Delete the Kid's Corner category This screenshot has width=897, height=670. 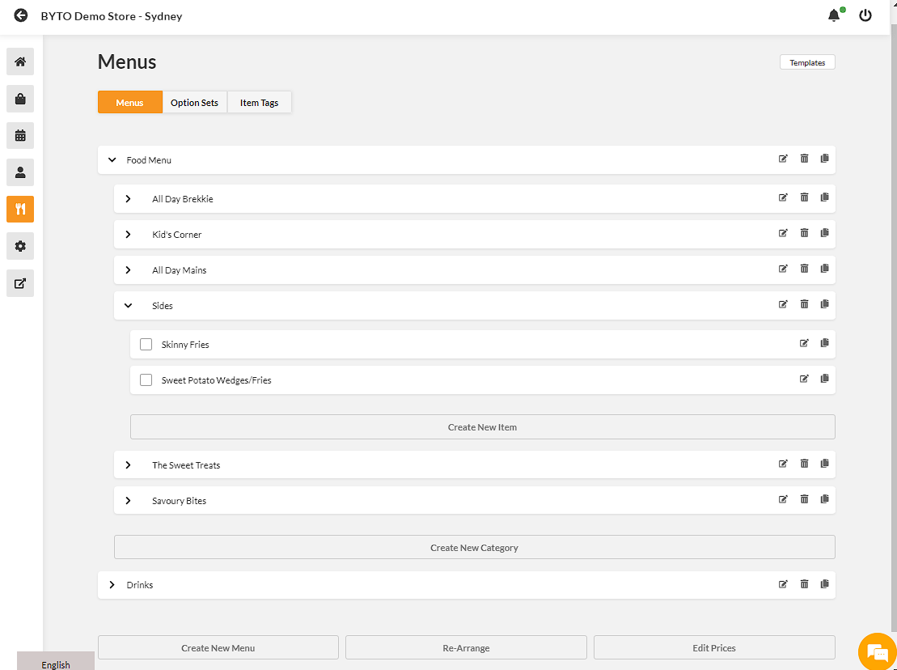coord(804,233)
